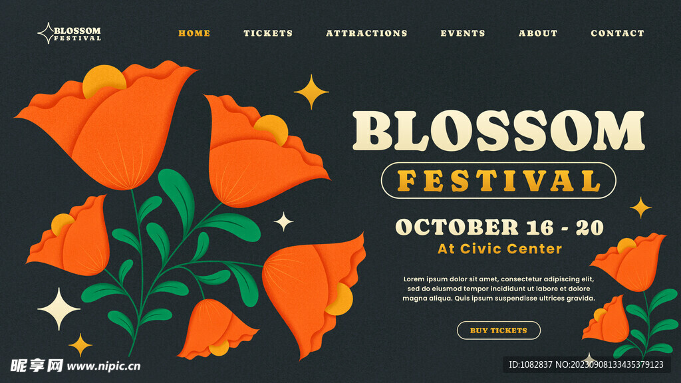Click the large BLOSSOM headline
This screenshot has width=681, height=383.
[x=499, y=130]
